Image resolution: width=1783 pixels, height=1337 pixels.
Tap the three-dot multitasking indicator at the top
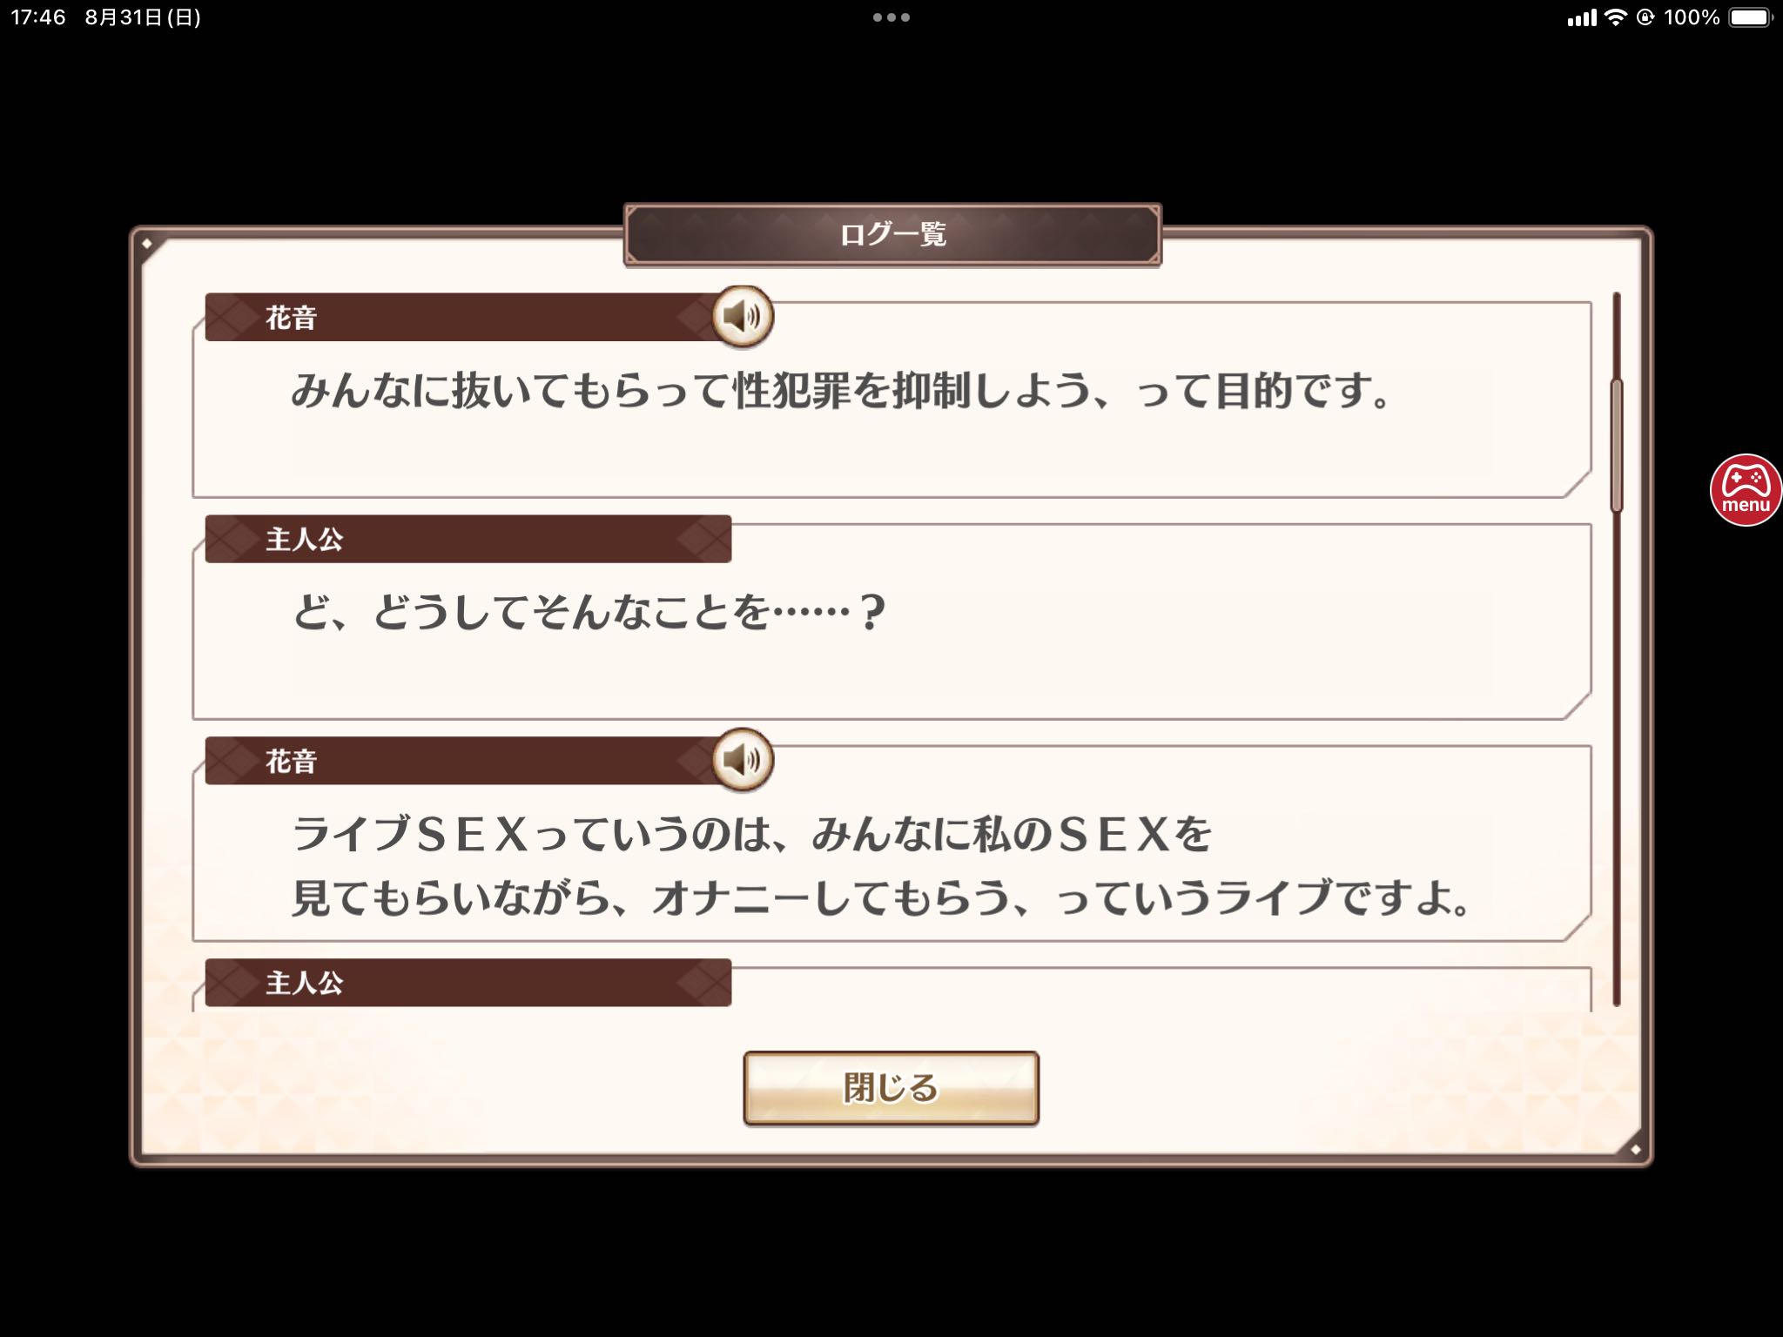coord(891,17)
